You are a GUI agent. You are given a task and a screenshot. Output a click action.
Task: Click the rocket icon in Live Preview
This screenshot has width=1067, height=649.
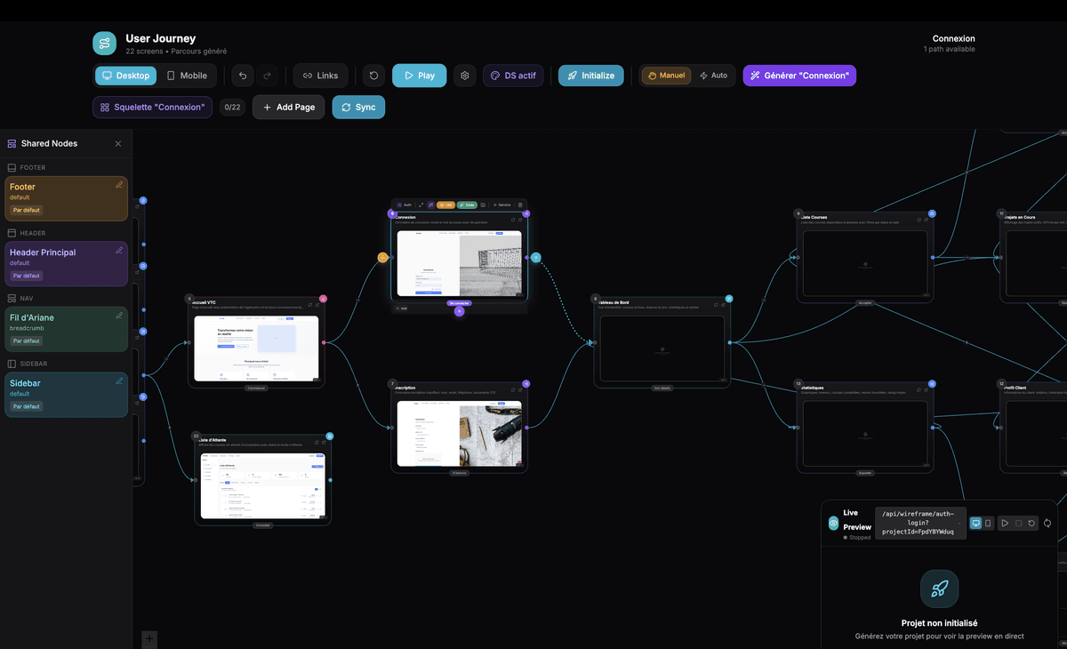(x=939, y=589)
